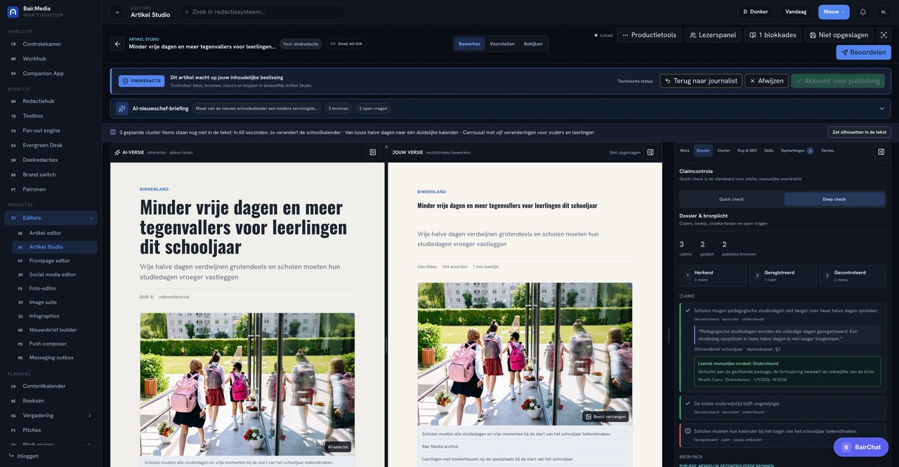
Task: Open Brand switch in the sidebar
Action: (x=51, y=175)
